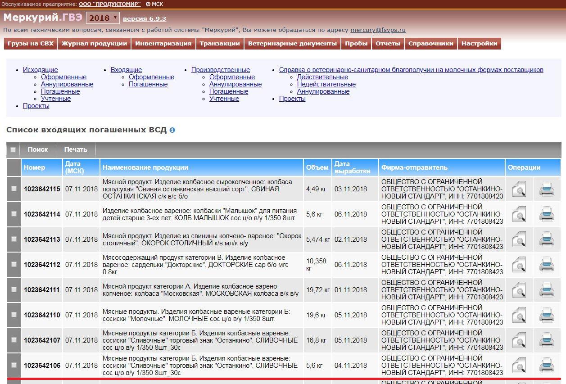The image size is (566, 384).
Task: Click the clock icon beside МСК
Action: [x=148, y=4]
